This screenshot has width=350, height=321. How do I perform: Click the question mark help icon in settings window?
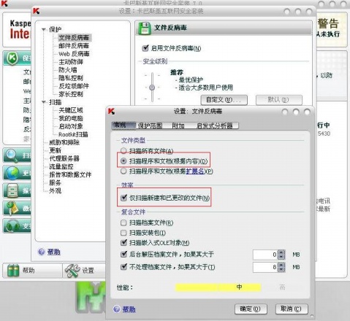click(42, 252)
